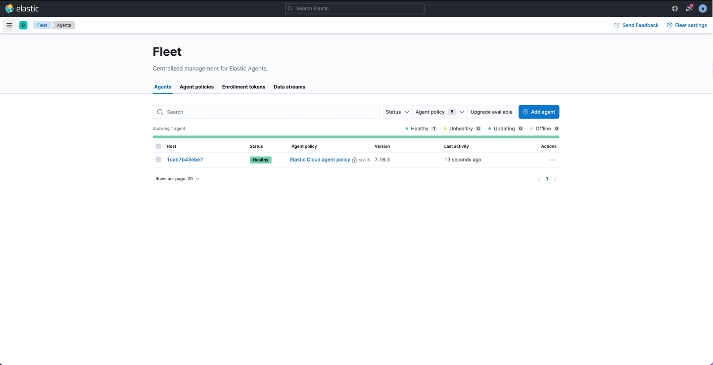The image size is (713, 365).
Task: Click the Last activity column header
Action: 456,146
